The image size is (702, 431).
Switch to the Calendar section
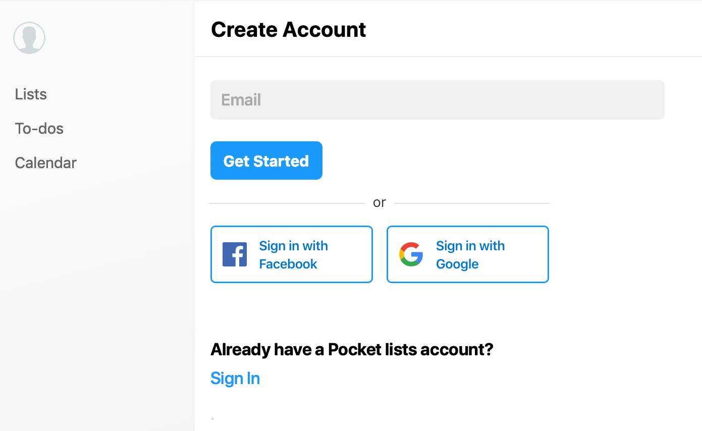point(46,163)
